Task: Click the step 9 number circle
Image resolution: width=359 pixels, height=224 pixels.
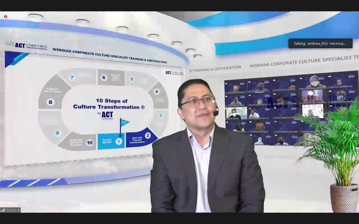Action: click(57, 133)
